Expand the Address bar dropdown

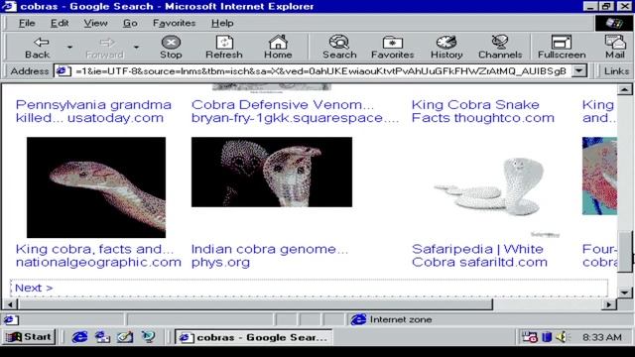coord(579,71)
